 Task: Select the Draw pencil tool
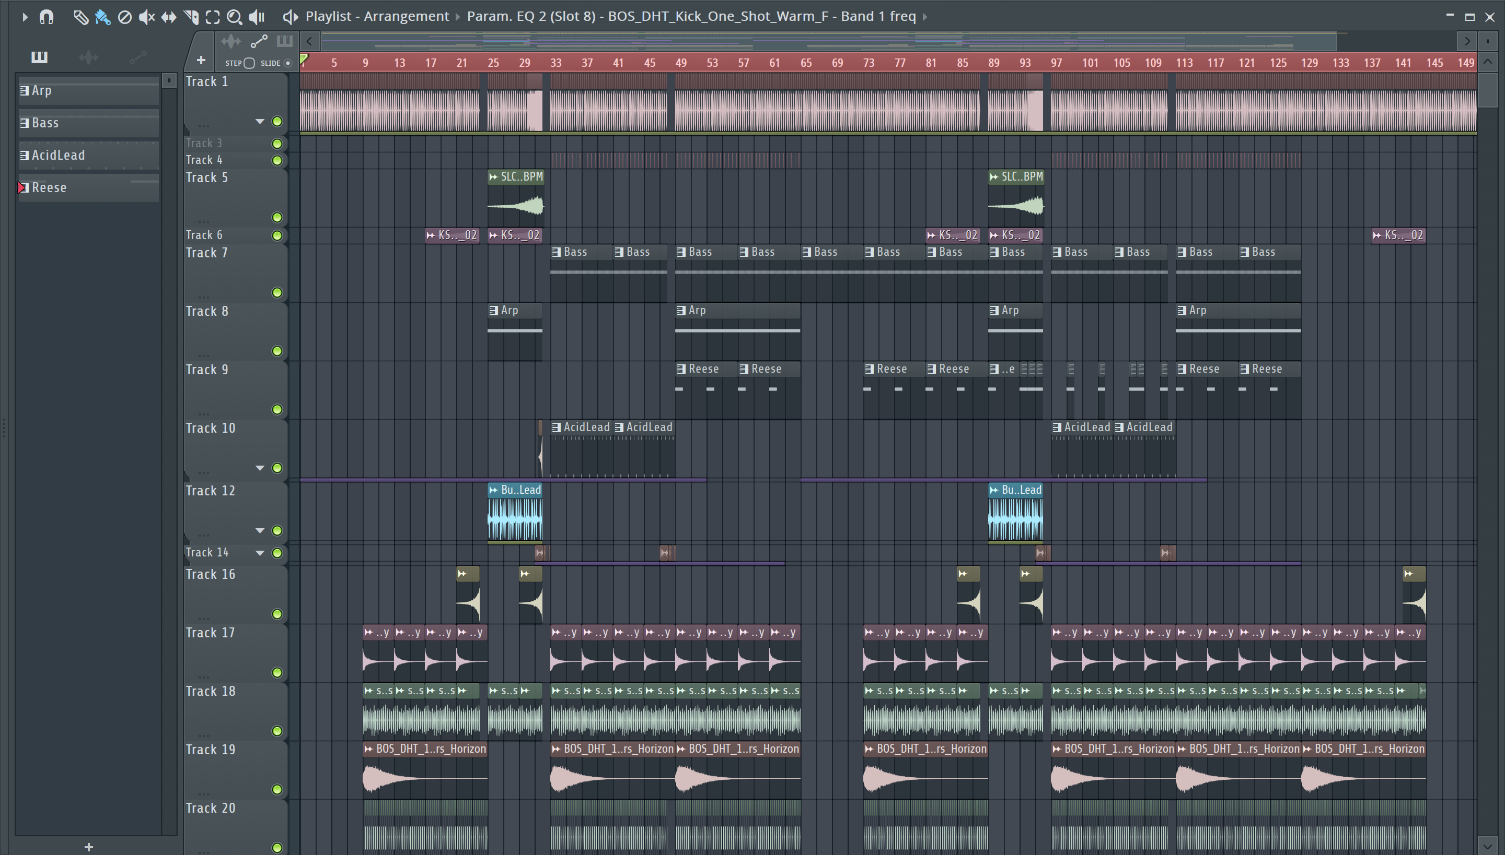click(80, 17)
